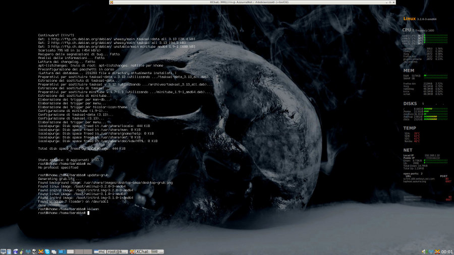Click the 00:01 panel clock
The image size is (454, 255).
[447, 251]
